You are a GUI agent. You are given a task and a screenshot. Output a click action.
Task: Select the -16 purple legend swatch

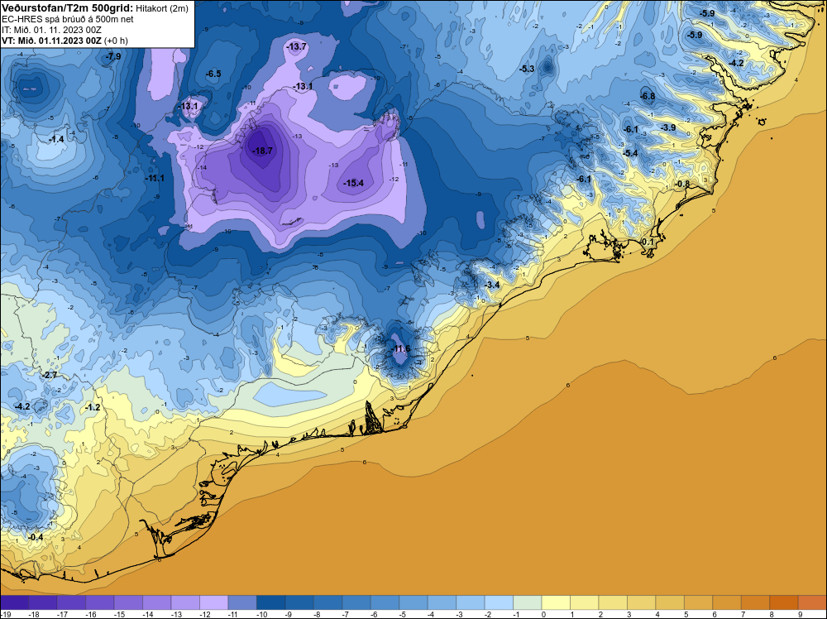tap(100, 602)
